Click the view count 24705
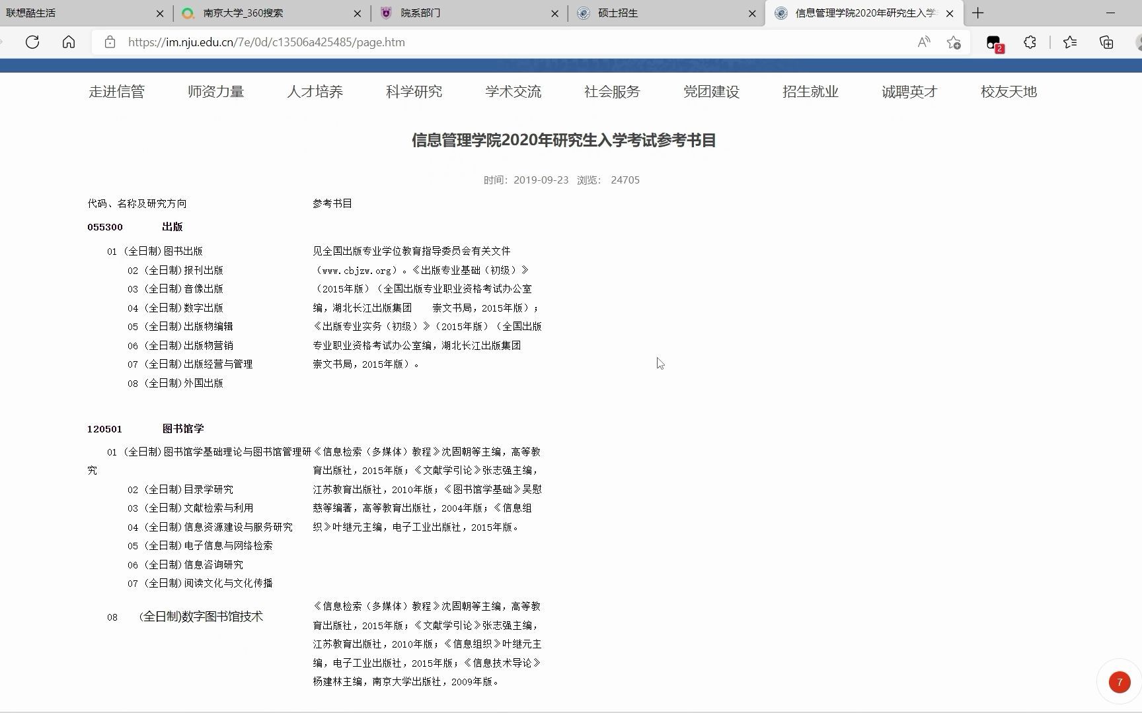This screenshot has width=1142, height=713. tap(625, 180)
